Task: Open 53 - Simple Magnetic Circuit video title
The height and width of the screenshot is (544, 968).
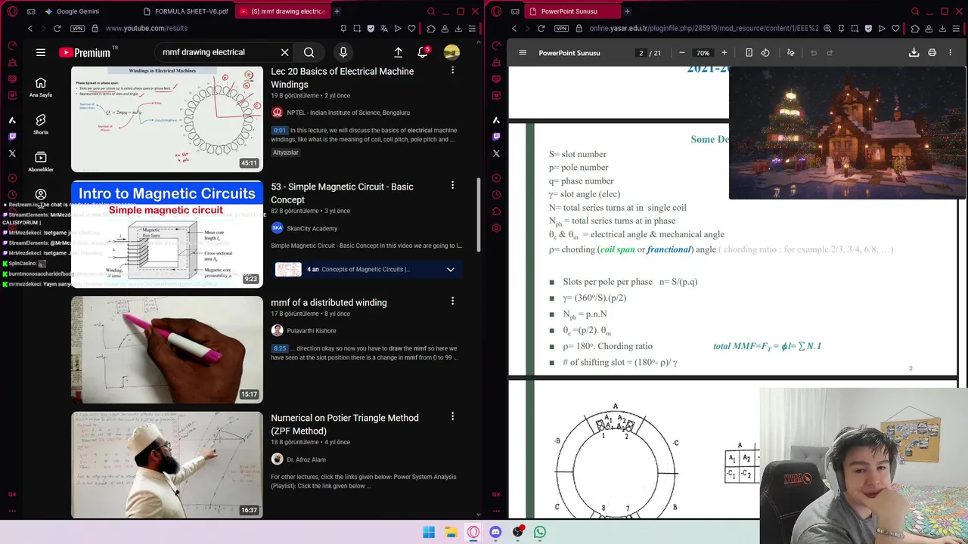Action: (x=342, y=193)
